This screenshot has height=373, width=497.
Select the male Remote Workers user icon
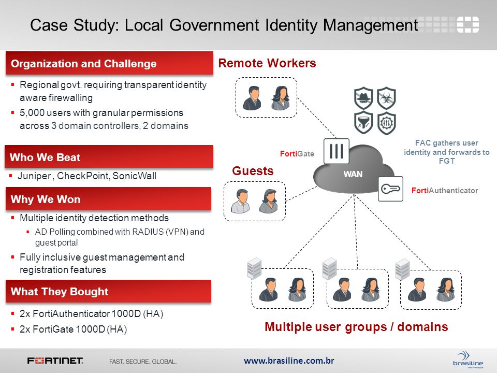pos(252,98)
